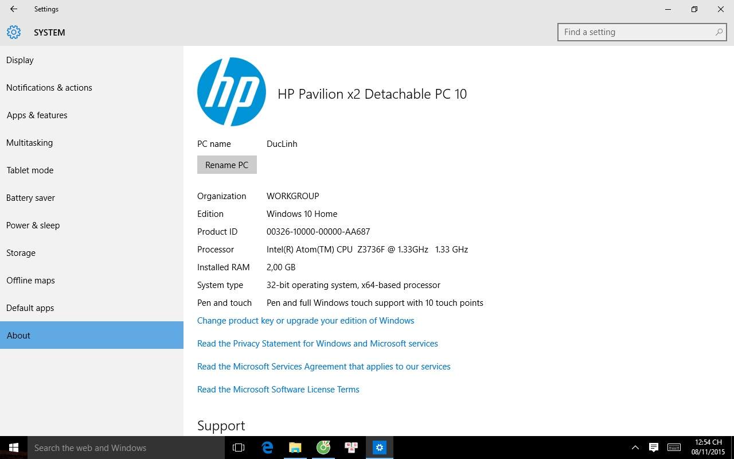Open Default apps settings

(x=92, y=308)
